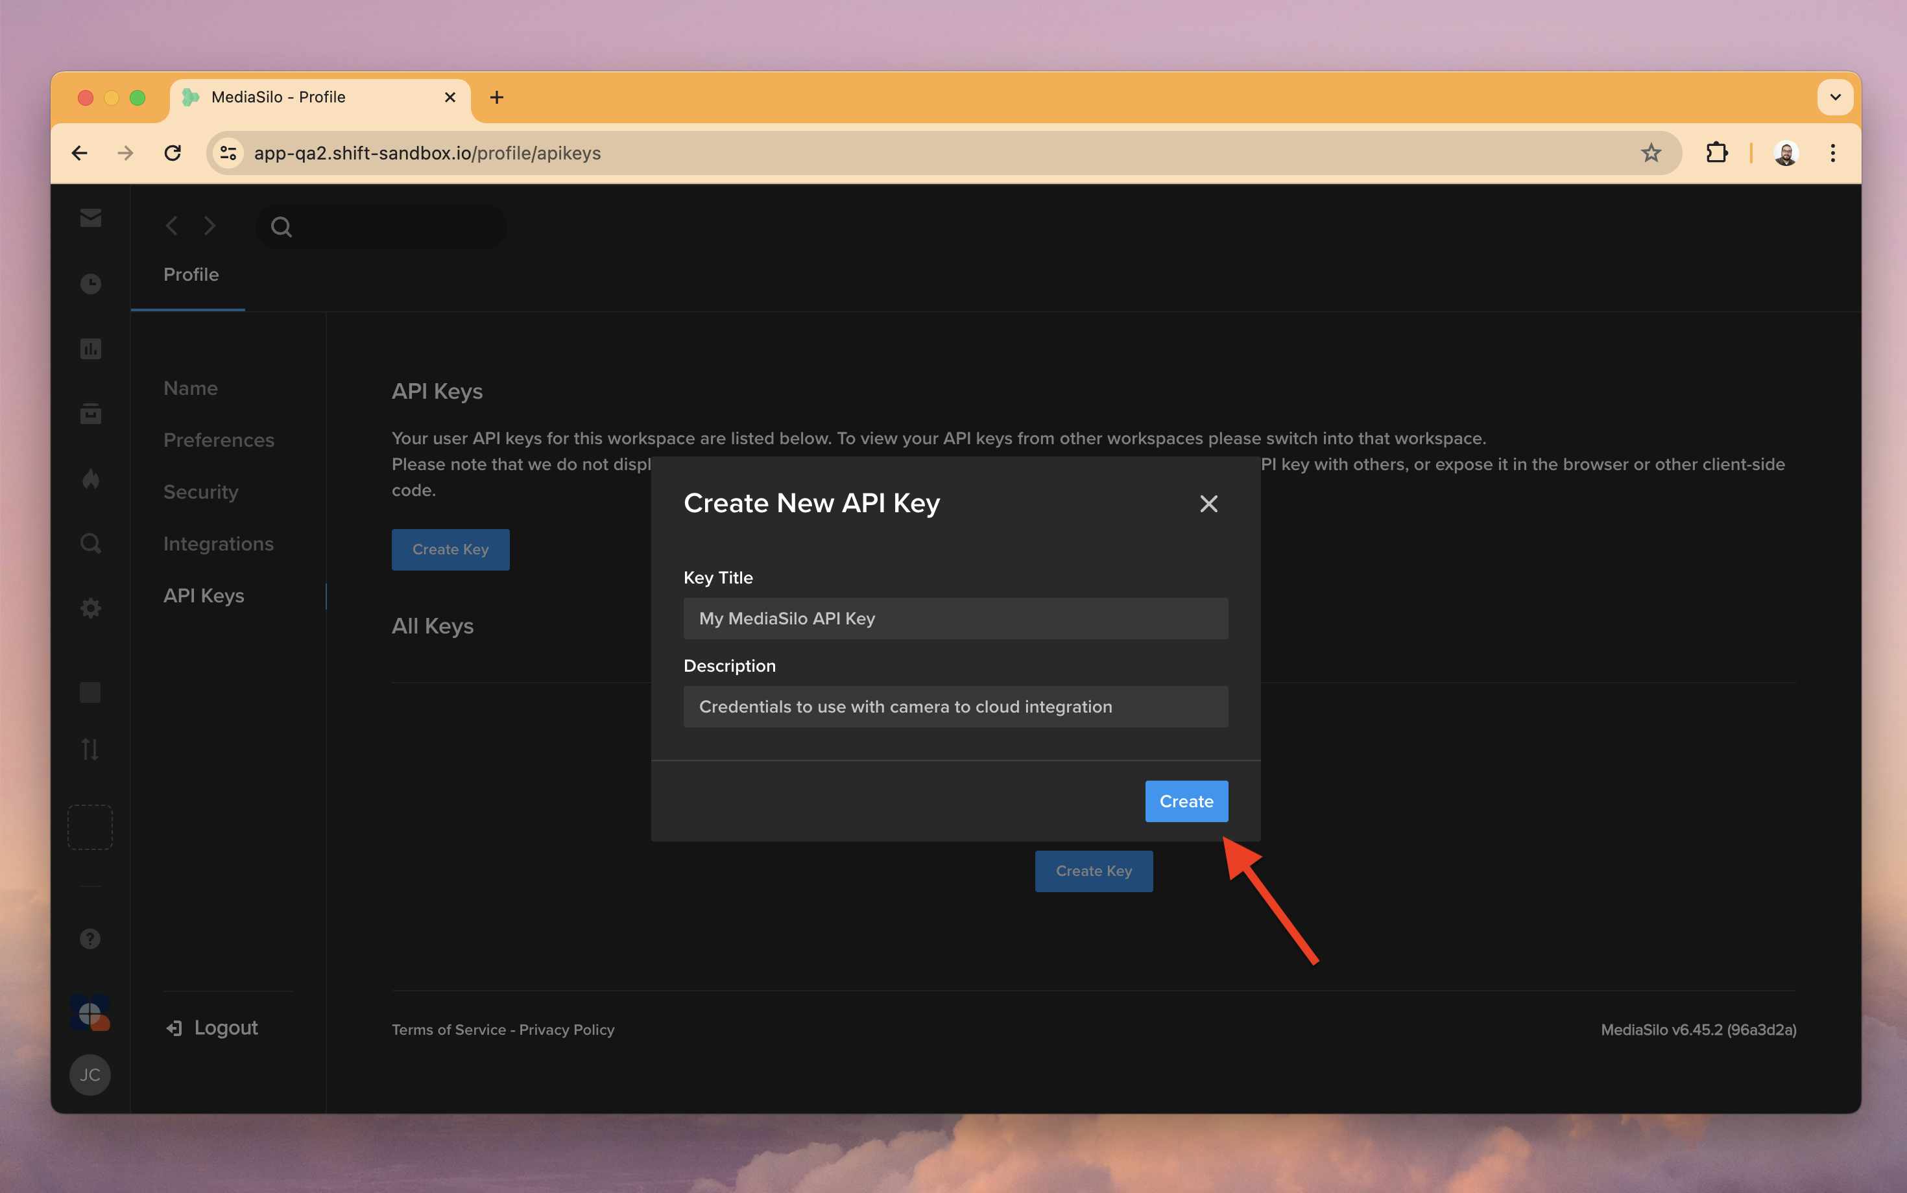Open the mail notifications icon in sidebar

[90, 218]
